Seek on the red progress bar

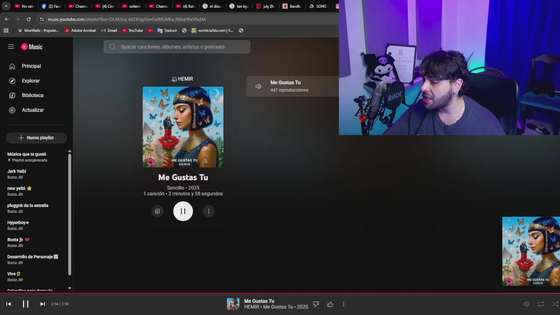[x=280, y=293]
